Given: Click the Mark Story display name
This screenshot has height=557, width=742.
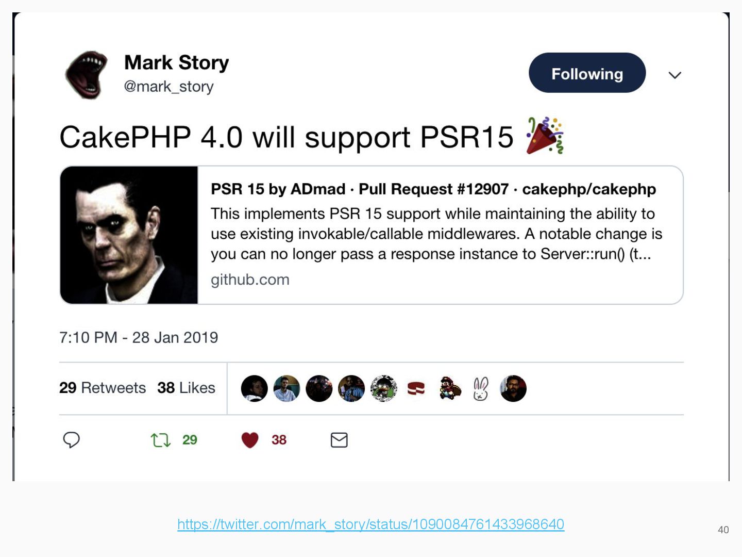Looking at the screenshot, I should [177, 62].
